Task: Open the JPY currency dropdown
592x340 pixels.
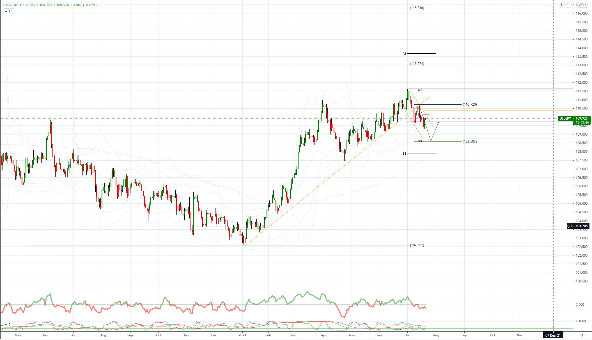Action: (582, 4)
